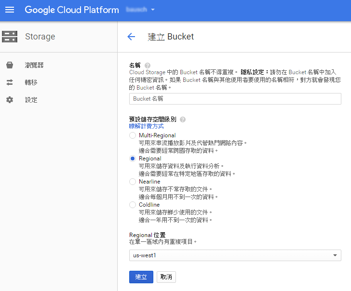Select the Nearline storage class
351x291 pixels.
133,182
